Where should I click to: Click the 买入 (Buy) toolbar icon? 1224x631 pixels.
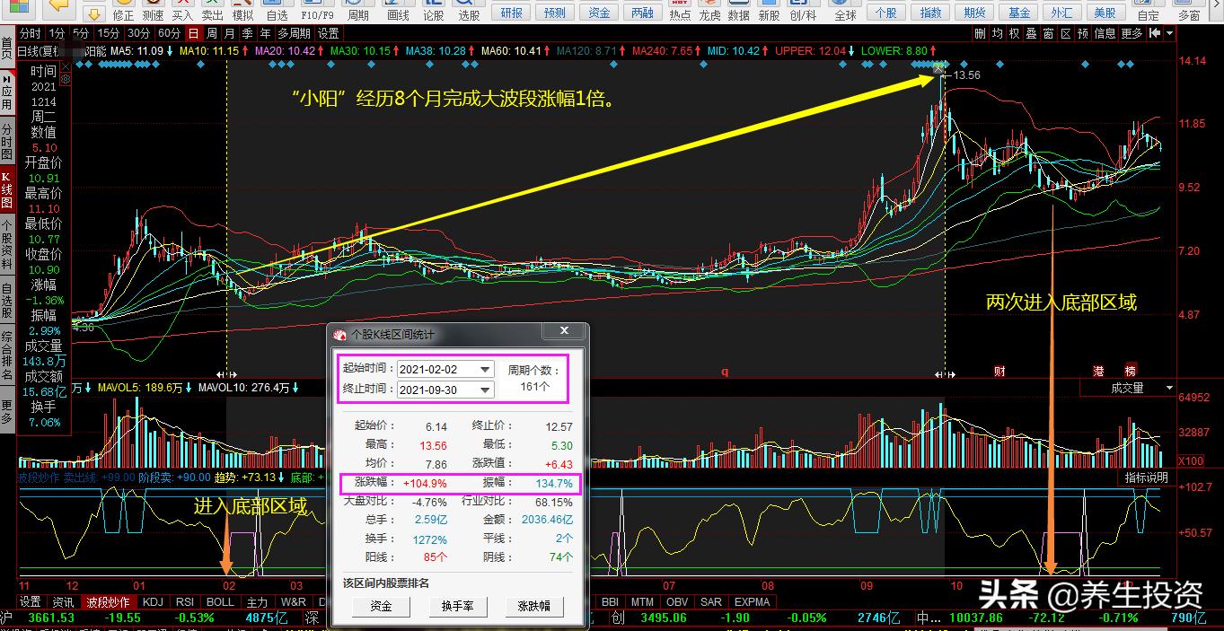[x=181, y=13]
